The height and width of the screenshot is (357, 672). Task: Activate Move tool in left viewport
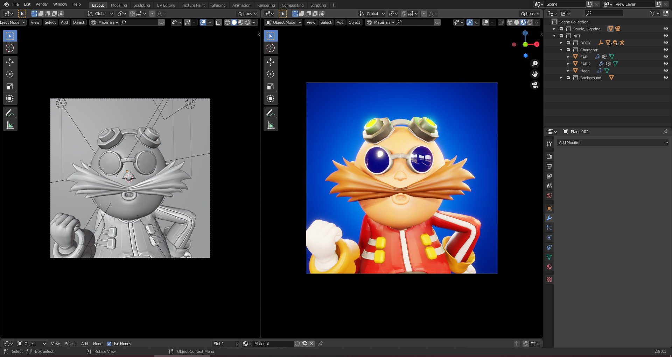tap(10, 62)
